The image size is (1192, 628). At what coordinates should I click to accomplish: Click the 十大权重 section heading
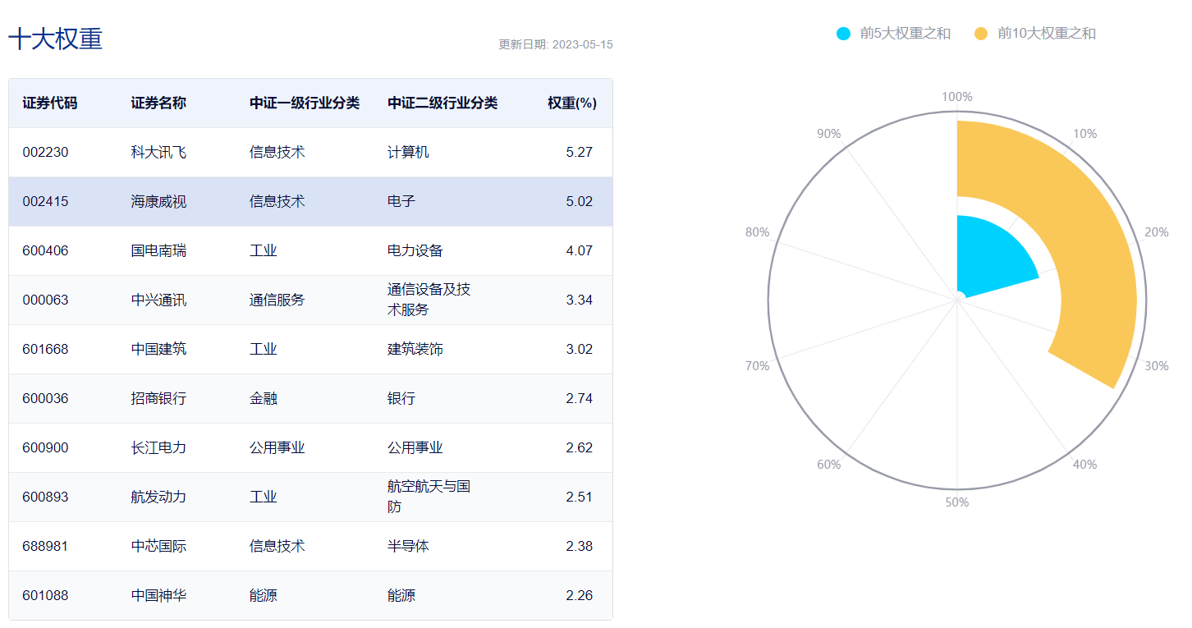tap(56, 39)
